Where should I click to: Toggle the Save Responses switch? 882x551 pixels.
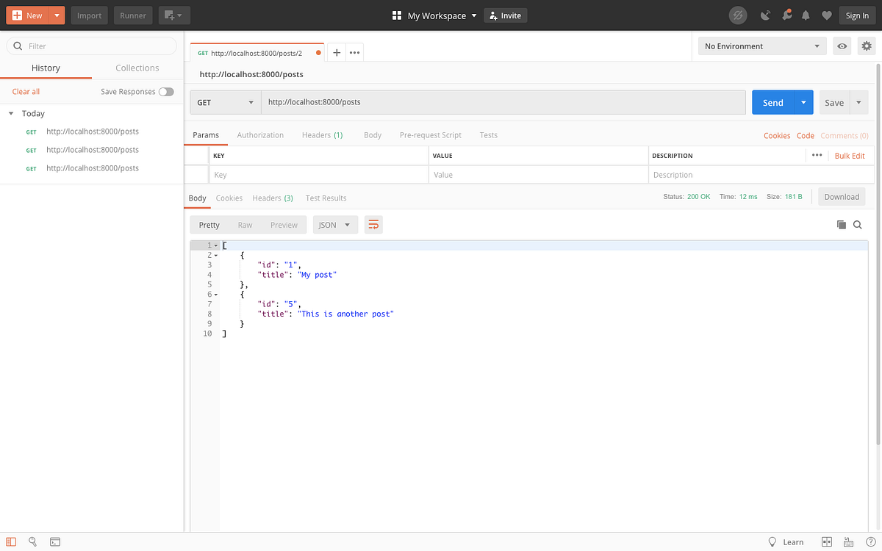click(x=166, y=92)
